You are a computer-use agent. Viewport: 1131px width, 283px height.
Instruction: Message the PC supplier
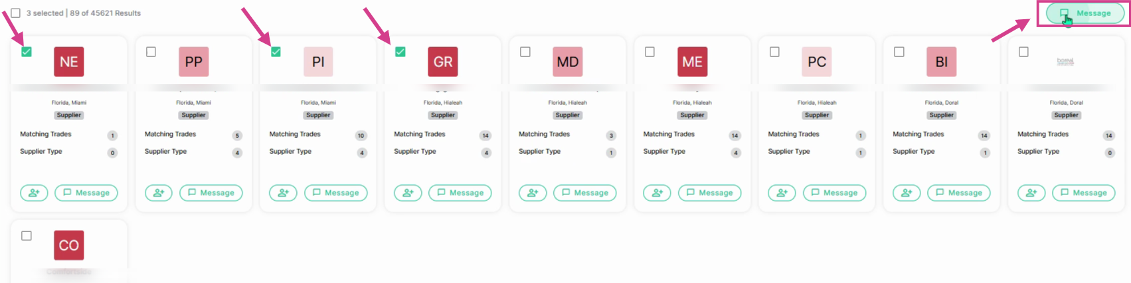click(x=834, y=193)
